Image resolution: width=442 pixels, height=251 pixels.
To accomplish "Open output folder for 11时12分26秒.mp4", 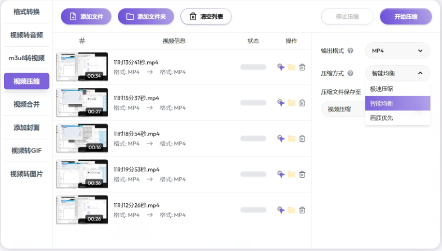I will tap(291, 210).
